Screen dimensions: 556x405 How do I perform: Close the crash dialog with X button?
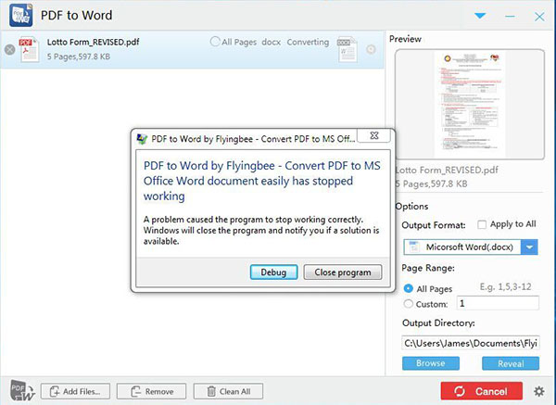pyautogui.click(x=374, y=135)
